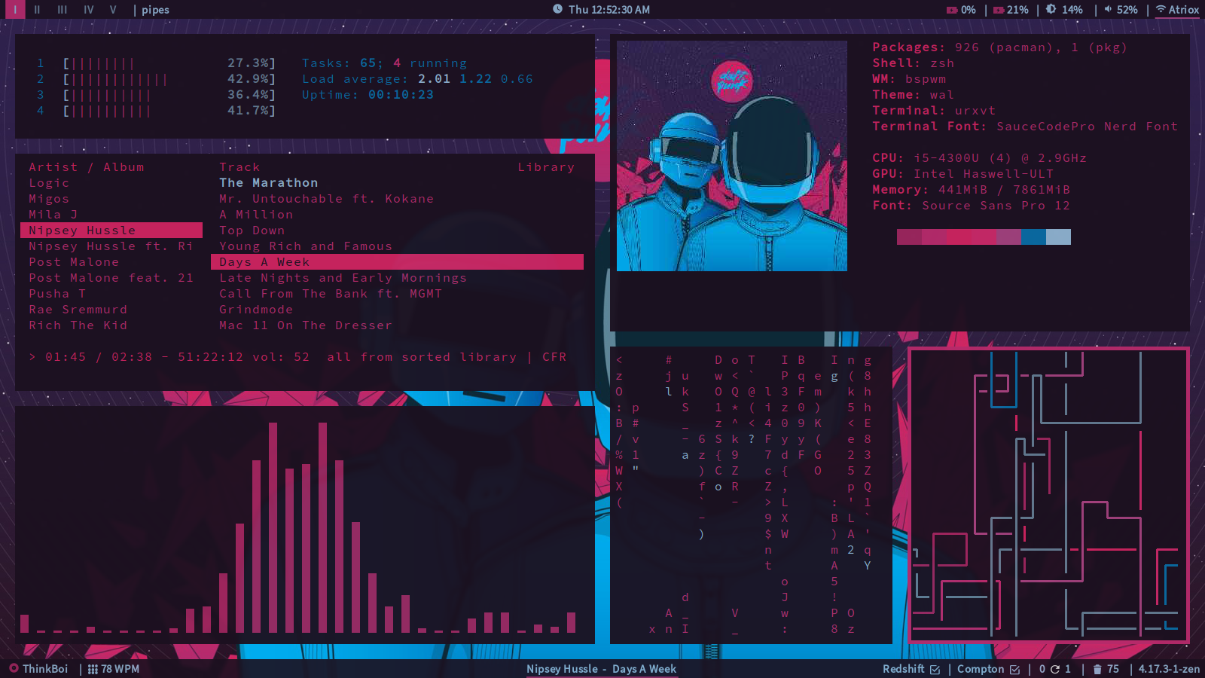Click now playing title Nipsey Hussle - Days A Week

(x=601, y=669)
